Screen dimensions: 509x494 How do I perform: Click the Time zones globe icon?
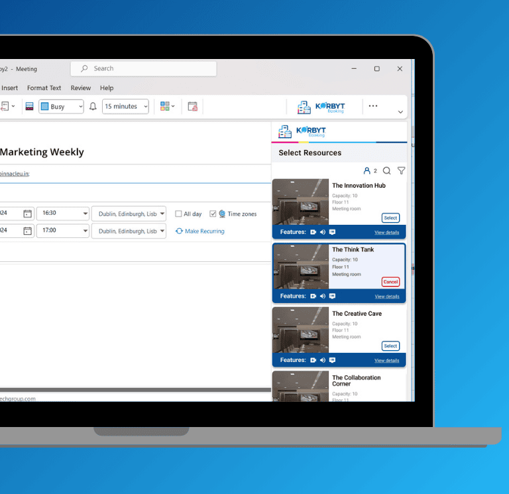click(x=222, y=214)
